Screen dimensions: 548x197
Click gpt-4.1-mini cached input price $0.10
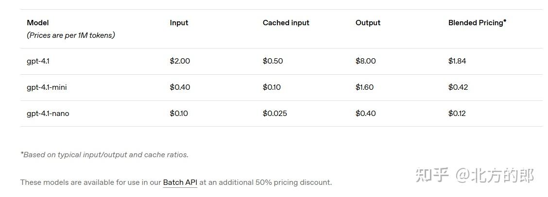click(272, 87)
